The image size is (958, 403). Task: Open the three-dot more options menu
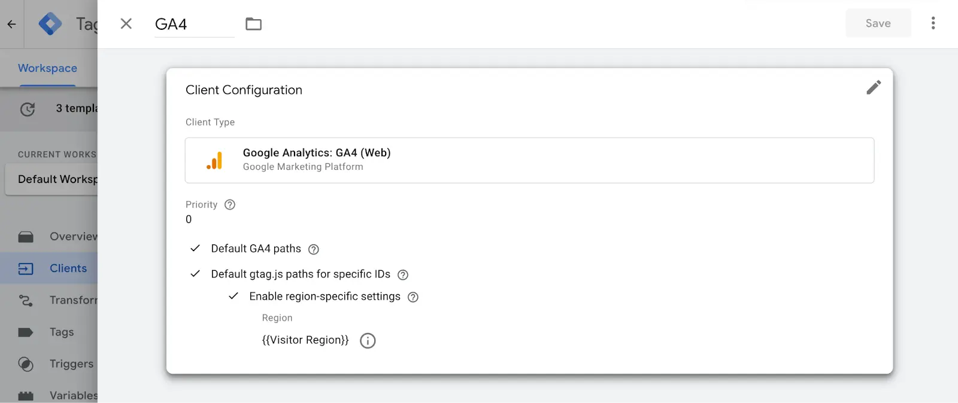[x=933, y=23]
